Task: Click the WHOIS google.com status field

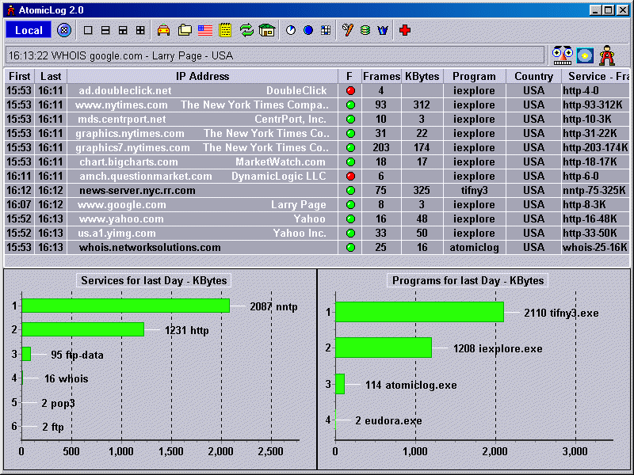Action: coord(274,55)
